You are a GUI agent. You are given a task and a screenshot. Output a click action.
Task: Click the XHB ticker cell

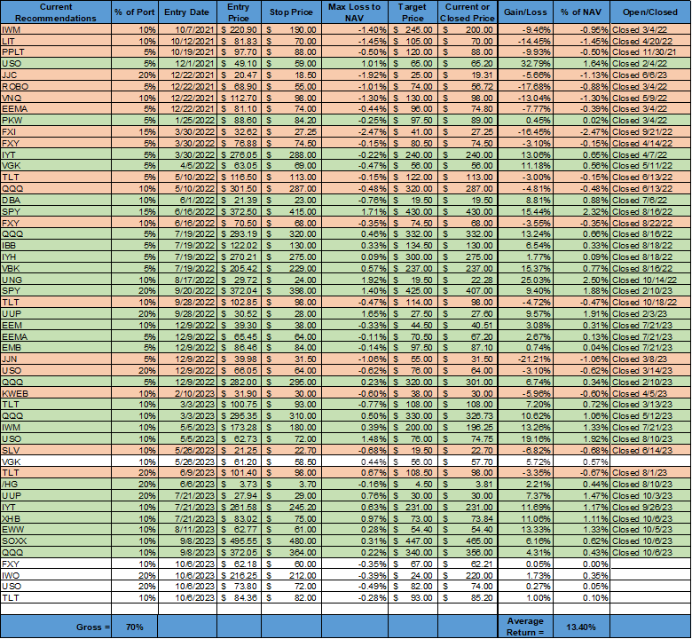tap(56, 519)
